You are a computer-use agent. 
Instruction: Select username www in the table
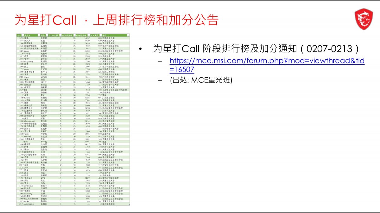(27, 69)
